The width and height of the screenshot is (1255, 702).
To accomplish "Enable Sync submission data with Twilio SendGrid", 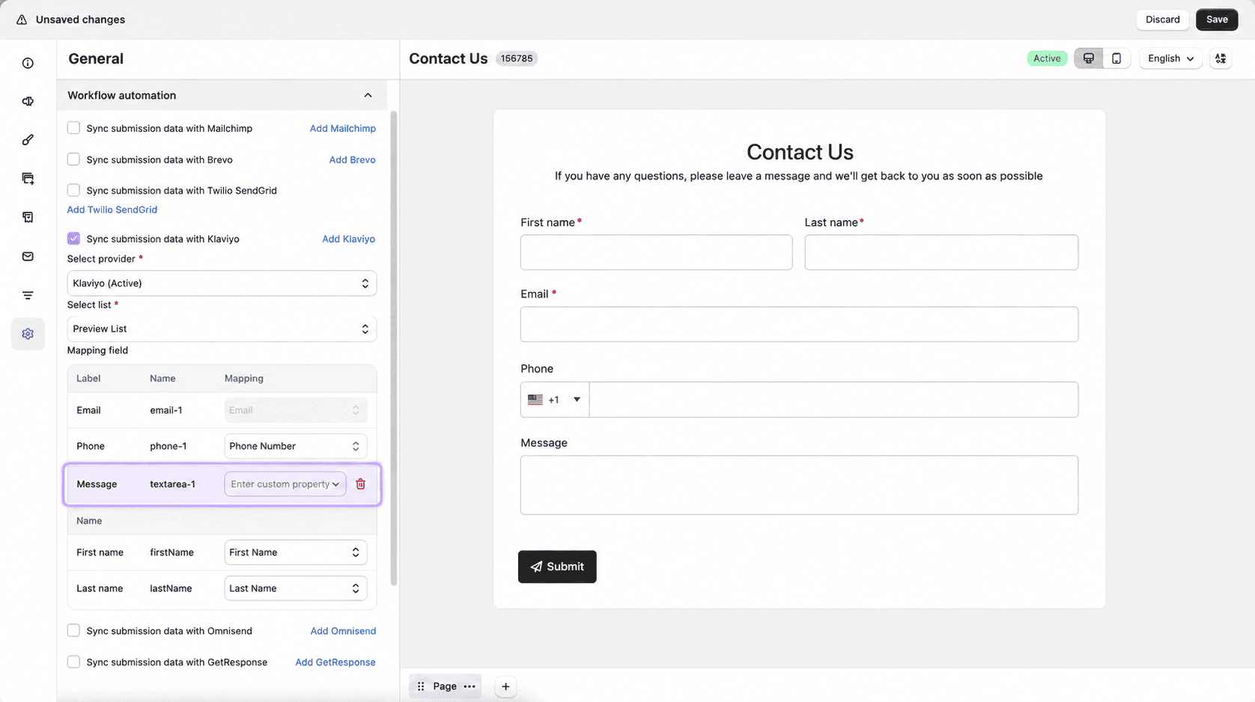I will click(73, 190).
